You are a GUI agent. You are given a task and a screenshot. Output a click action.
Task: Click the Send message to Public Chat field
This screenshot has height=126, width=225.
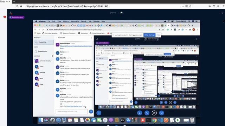[72, 111]
